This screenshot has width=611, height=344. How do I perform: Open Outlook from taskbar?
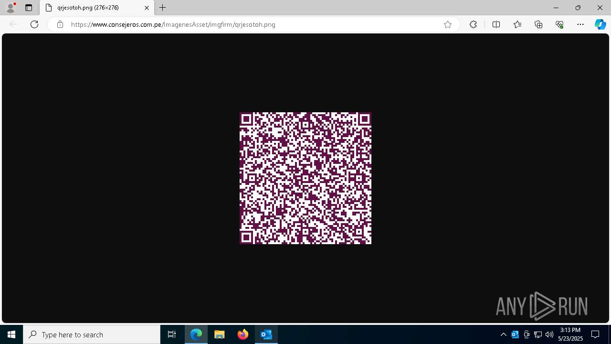point(266,334)
